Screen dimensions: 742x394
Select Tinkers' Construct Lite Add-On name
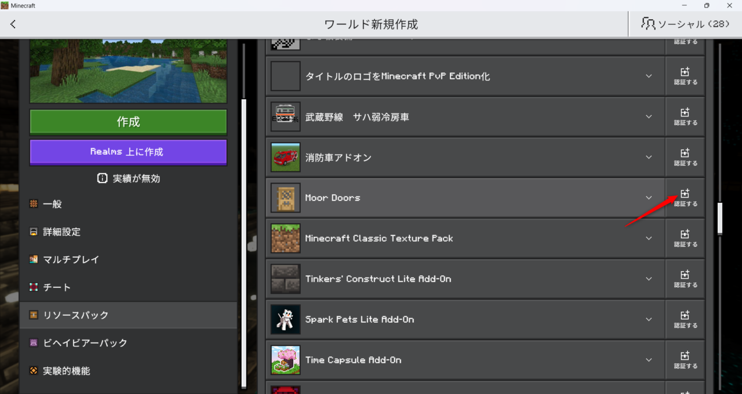tap(378, 279)
